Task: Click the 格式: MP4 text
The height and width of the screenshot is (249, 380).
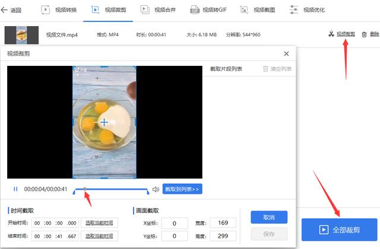Action: click(107, 35)
